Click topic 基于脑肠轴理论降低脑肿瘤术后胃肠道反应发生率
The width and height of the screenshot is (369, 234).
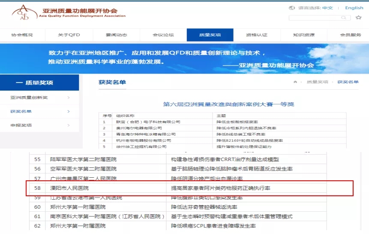point(232,169)
